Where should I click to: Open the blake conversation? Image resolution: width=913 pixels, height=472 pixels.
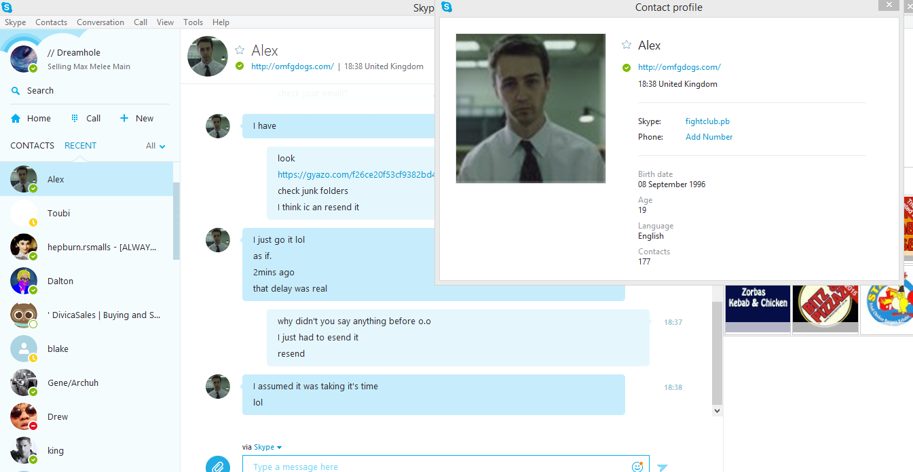[86, 349]
